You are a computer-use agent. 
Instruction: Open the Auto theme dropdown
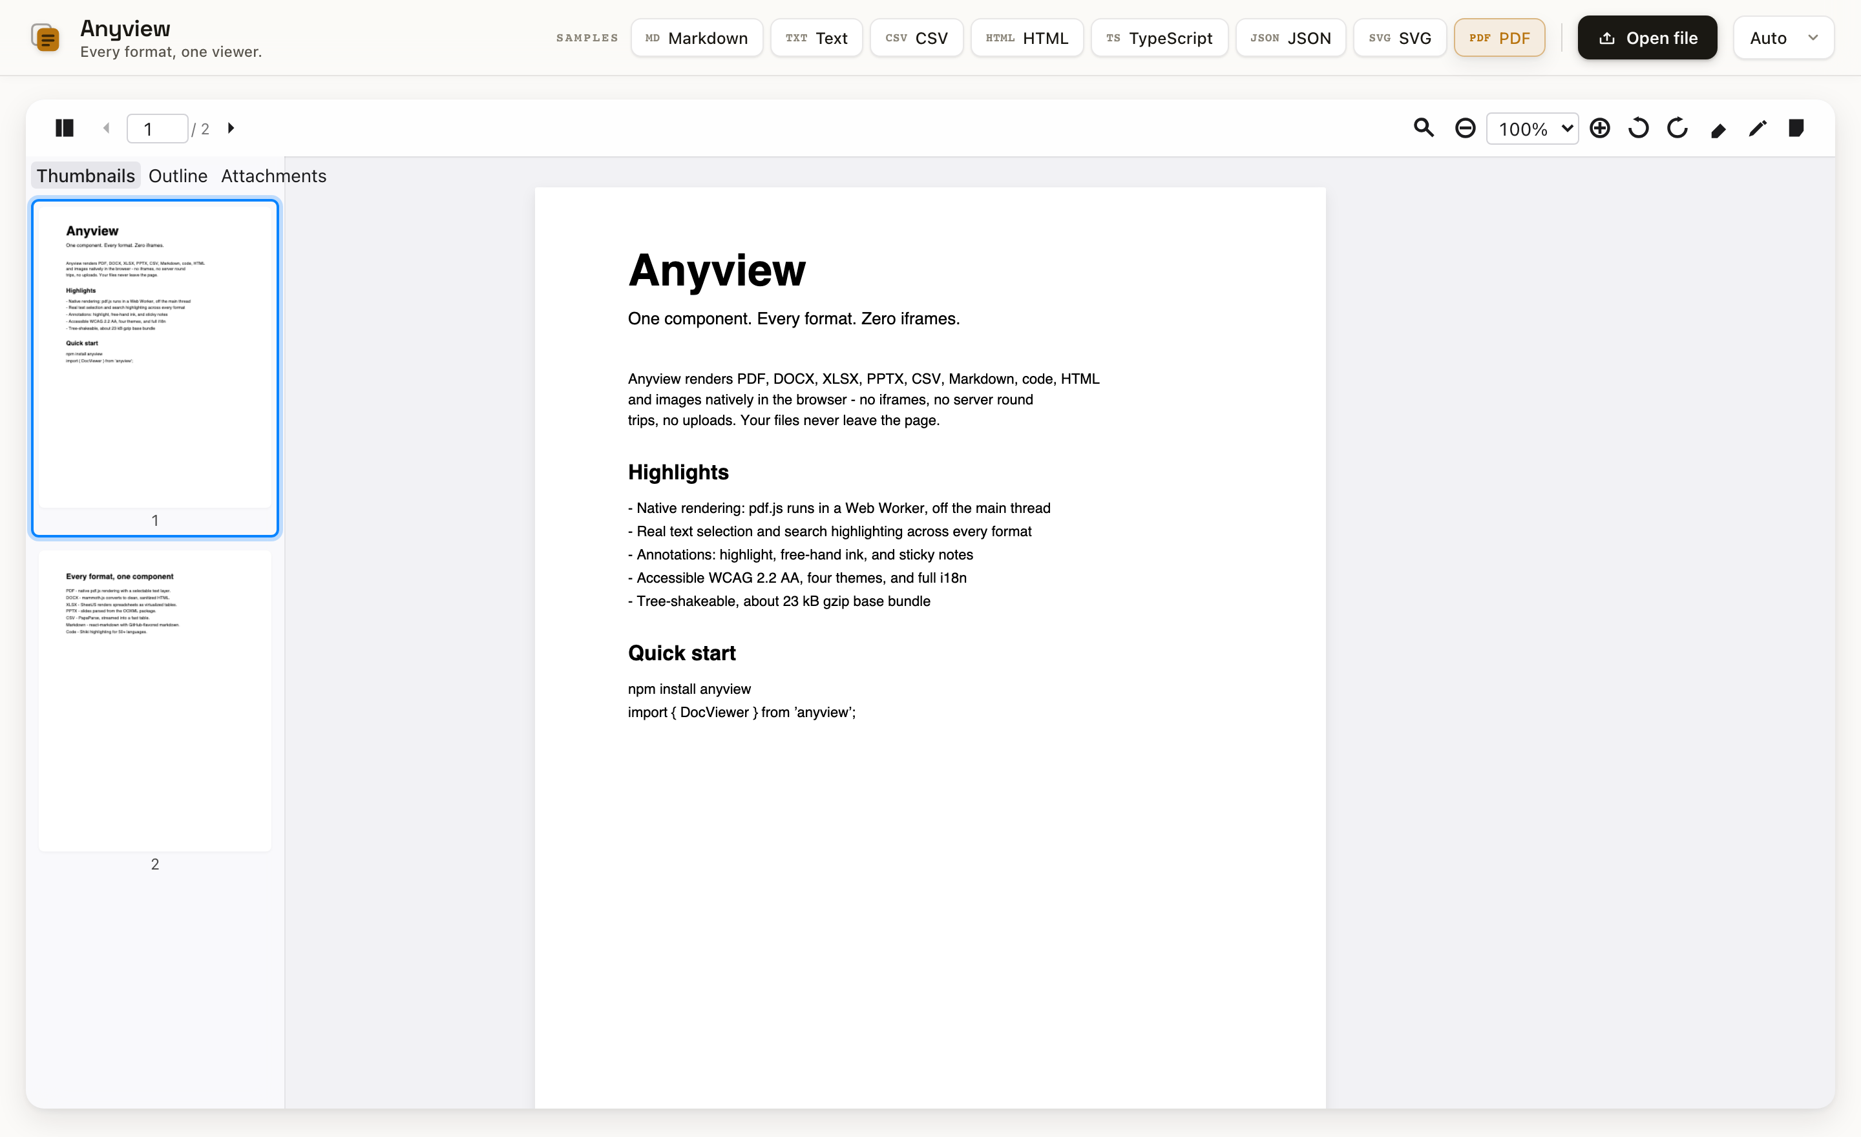(1783, 37)
